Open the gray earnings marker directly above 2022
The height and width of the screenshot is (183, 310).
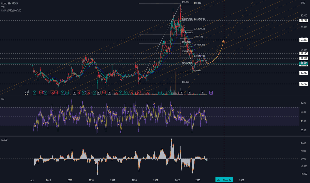[x=181, y=92]
